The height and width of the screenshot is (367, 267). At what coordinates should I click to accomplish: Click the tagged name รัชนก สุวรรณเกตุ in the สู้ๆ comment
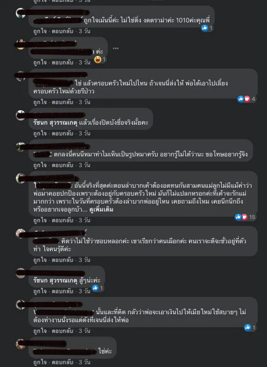coord(55,280)
